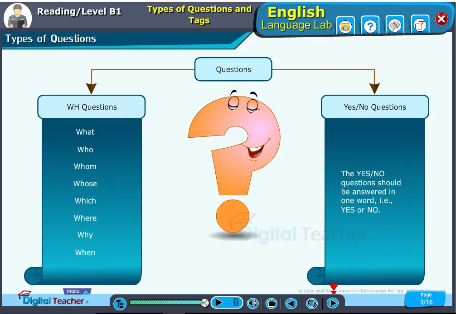
Task: Click the play button in the control bar
Action: [218, 303]
